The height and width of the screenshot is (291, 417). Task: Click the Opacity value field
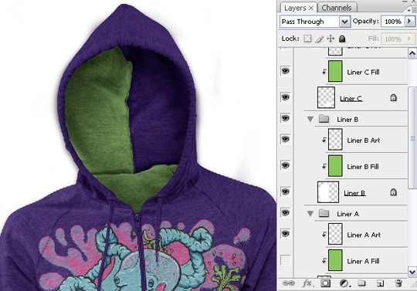point(393,22)
